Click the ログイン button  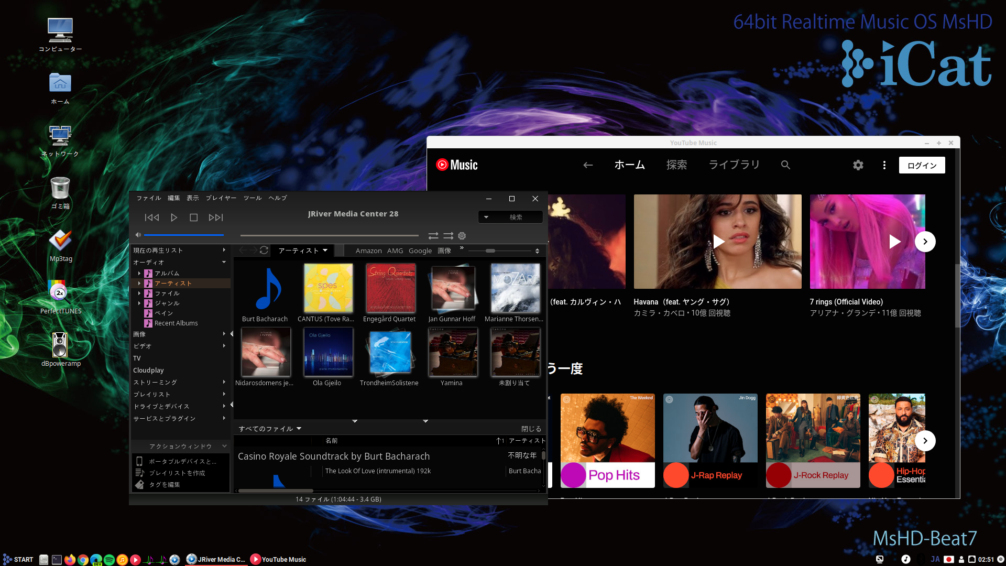[x=922, y=166]
